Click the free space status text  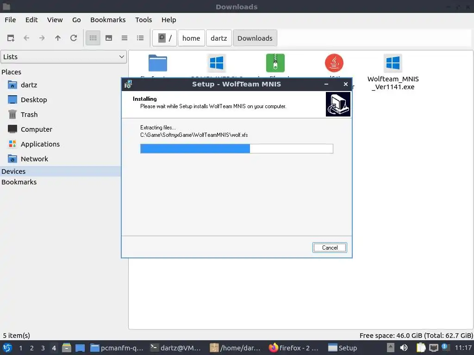tap(416, 336)
